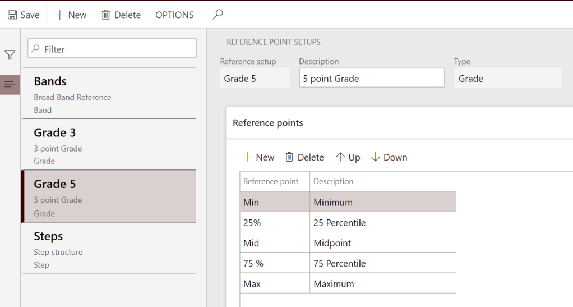Select the Bands reference setup

pos(108,94)
